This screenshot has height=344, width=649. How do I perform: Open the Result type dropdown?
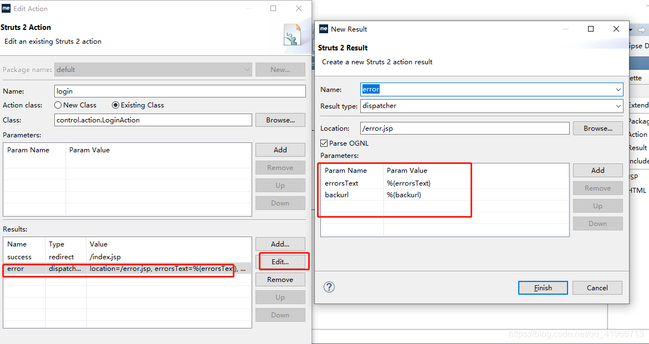pos(619,106)
